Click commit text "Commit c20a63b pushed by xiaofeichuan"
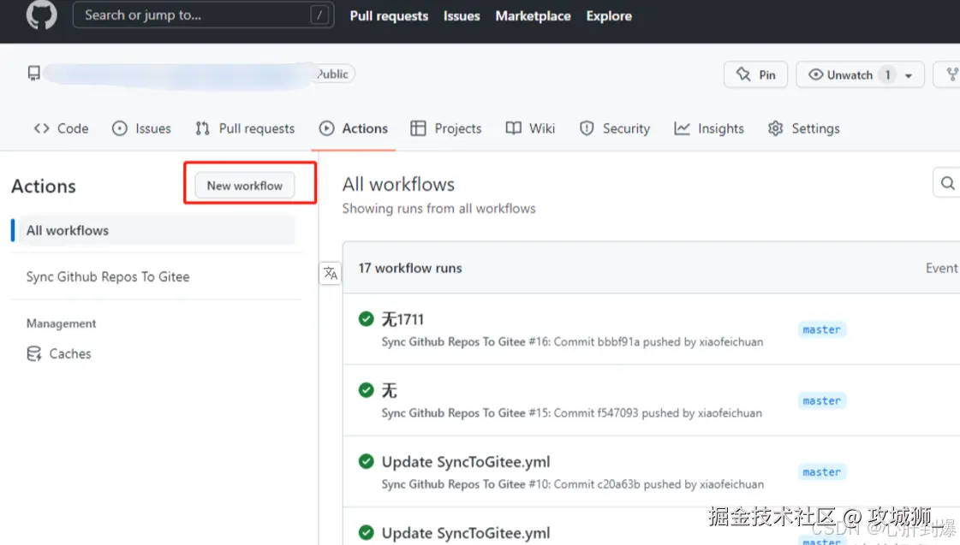 (x=659, y=484)
